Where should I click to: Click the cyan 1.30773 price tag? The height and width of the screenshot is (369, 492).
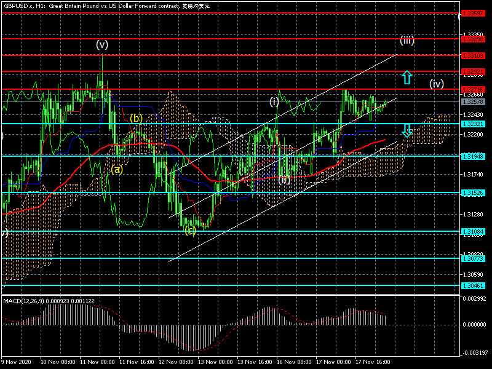point(473,258)
